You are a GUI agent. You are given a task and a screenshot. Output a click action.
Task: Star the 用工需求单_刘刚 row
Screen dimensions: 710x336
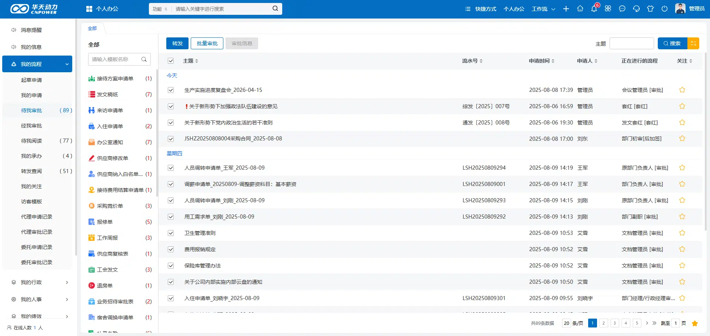682,217
